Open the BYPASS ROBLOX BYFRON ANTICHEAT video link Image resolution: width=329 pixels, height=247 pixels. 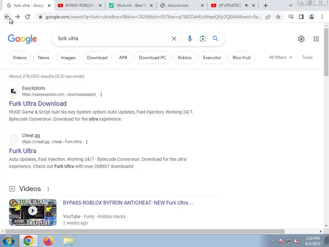[128, 203]
